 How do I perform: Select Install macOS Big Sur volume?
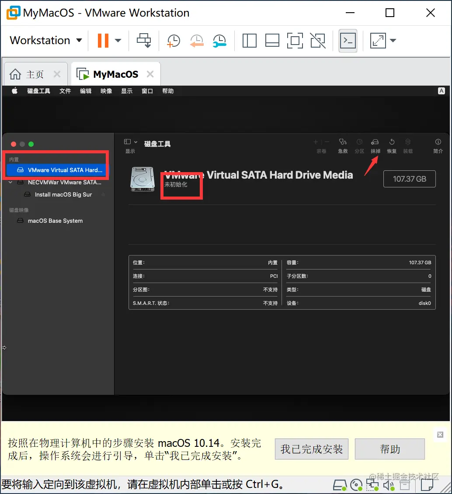click(59, 195)
